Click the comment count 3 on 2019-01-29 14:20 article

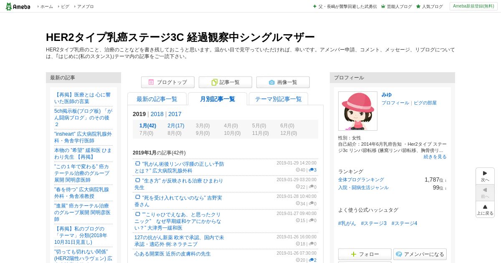[x=313, y=170]
